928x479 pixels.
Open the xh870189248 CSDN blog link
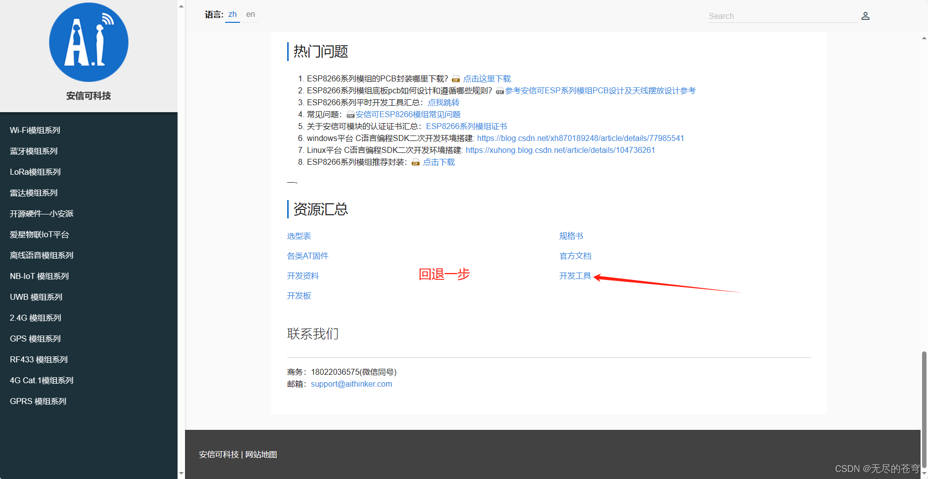(580, 138)
